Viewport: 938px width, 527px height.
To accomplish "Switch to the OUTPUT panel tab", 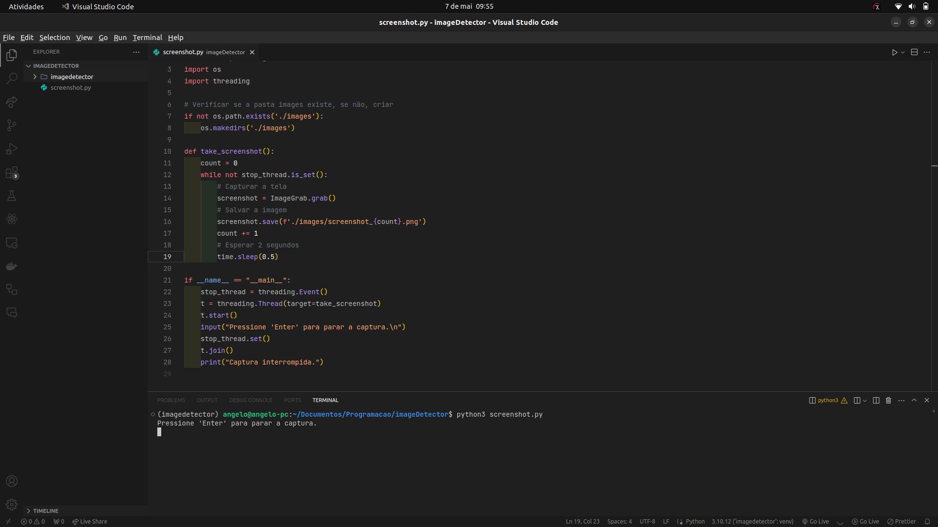I will coord(207,400).
